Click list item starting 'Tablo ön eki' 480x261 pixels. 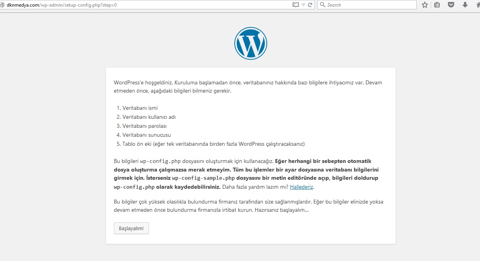(214, 144)
